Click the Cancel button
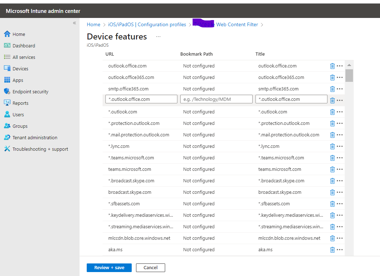This screenshot has height=276, width=380. point(150,267)
